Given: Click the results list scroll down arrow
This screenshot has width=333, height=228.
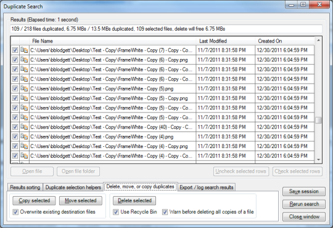Looking at the screenshot, I should click(318, 160).
